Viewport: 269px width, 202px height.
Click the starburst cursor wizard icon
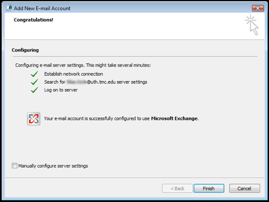(252, 25)
